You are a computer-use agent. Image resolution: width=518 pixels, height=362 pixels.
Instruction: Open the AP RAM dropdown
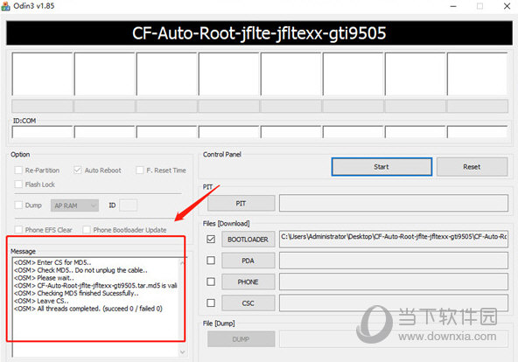(x=74, y=205)
